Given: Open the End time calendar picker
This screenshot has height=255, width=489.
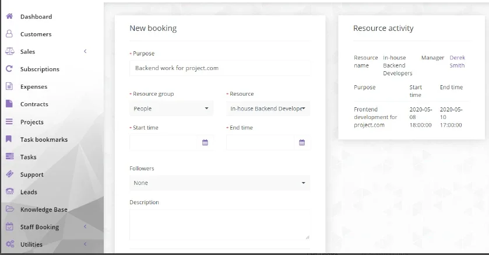Looking at the screenshot, I should [x=302, y=142].
